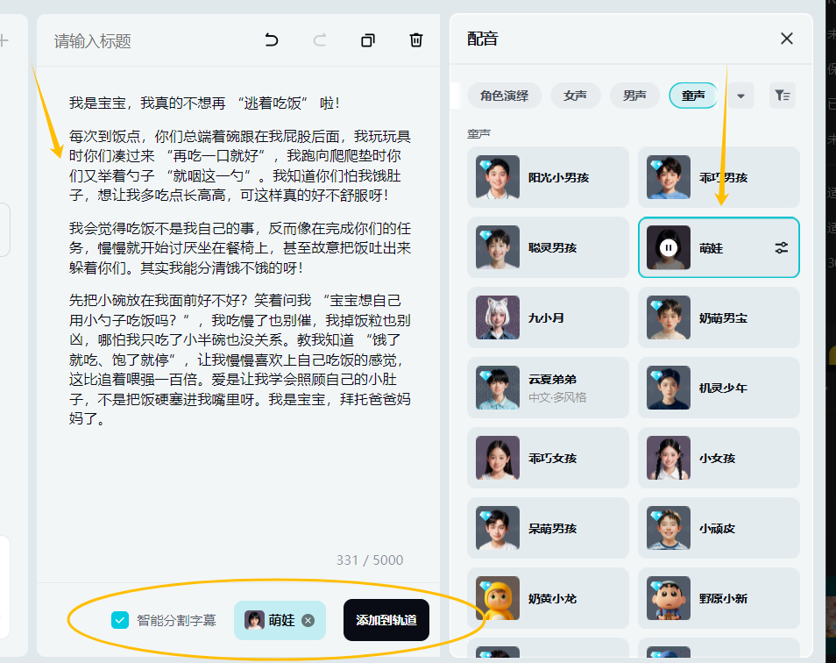This screenshot has height=663, width=836.
Task: Pick the 野原小新 voice
Action: pos(719,598)
